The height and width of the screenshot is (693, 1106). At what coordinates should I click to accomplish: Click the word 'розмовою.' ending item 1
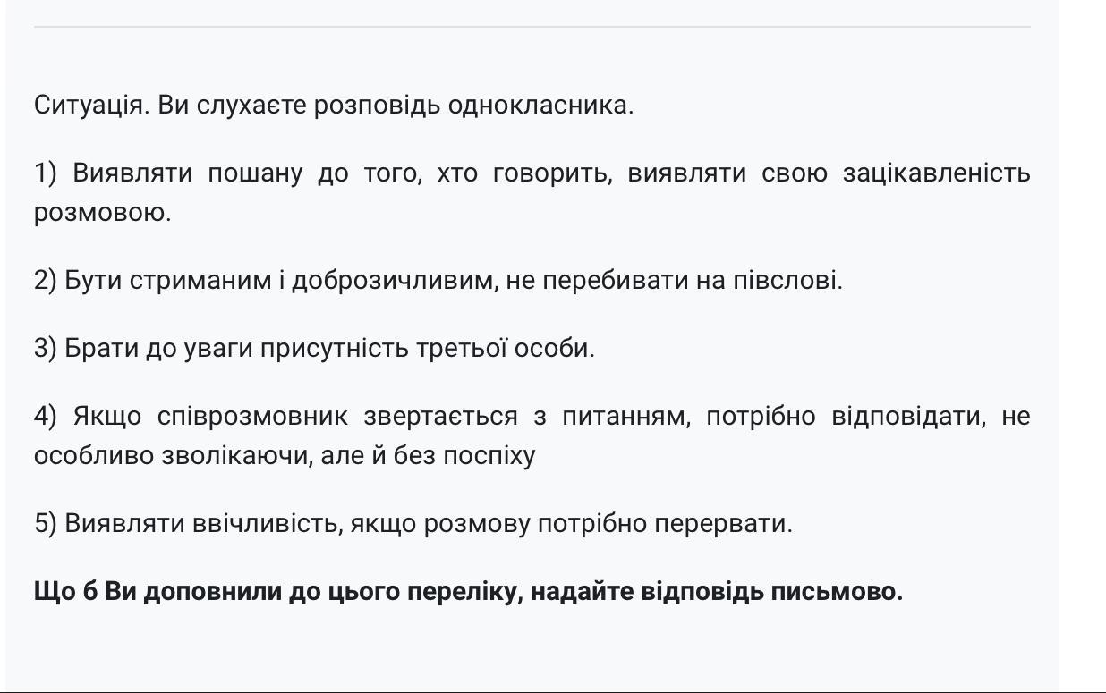coord(102,213)
